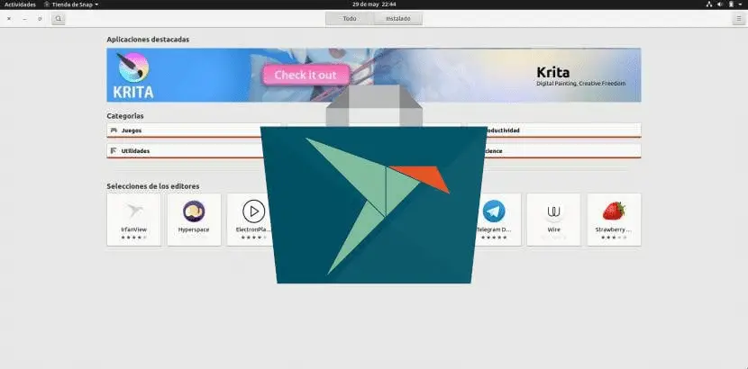
Task: Open the hamburger menu in header bar
Action: coord(738,18)
